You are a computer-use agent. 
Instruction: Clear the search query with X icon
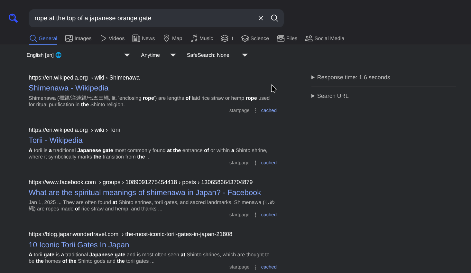[261, 18]
